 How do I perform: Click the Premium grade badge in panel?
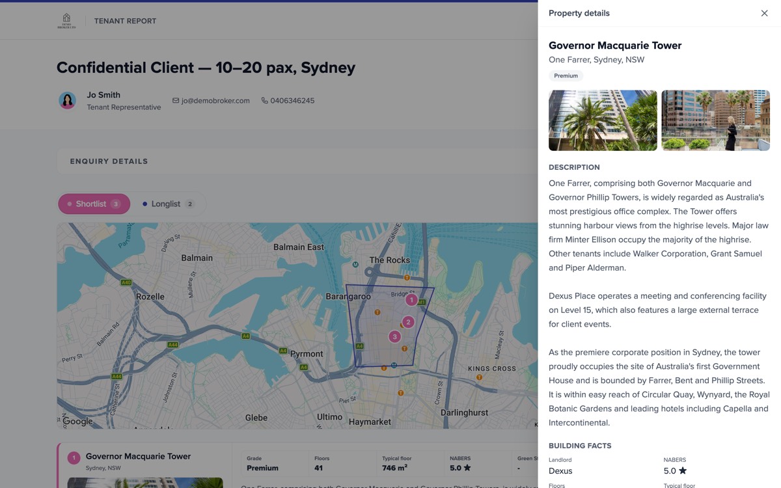pos(566,75)
